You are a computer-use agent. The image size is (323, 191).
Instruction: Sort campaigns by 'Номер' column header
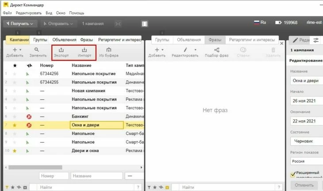(47, 65)
